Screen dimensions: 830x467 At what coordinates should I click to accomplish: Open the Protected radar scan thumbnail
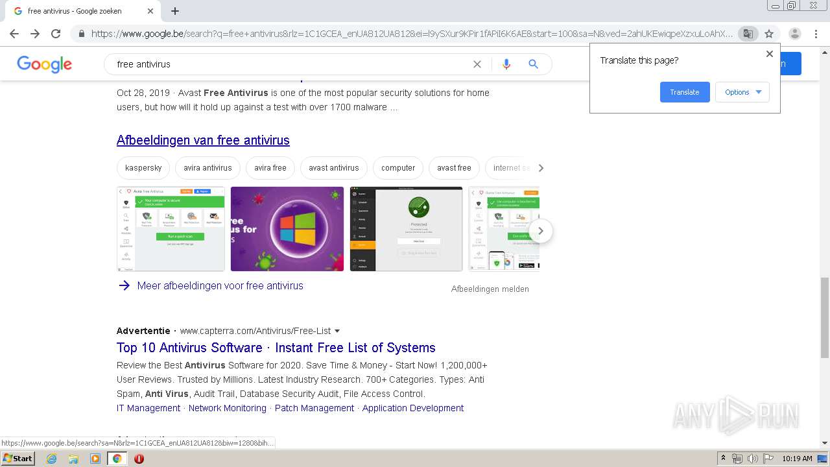point(406,229)
